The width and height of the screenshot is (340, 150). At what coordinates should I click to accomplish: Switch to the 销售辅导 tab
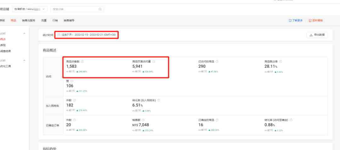click(69, 20)
